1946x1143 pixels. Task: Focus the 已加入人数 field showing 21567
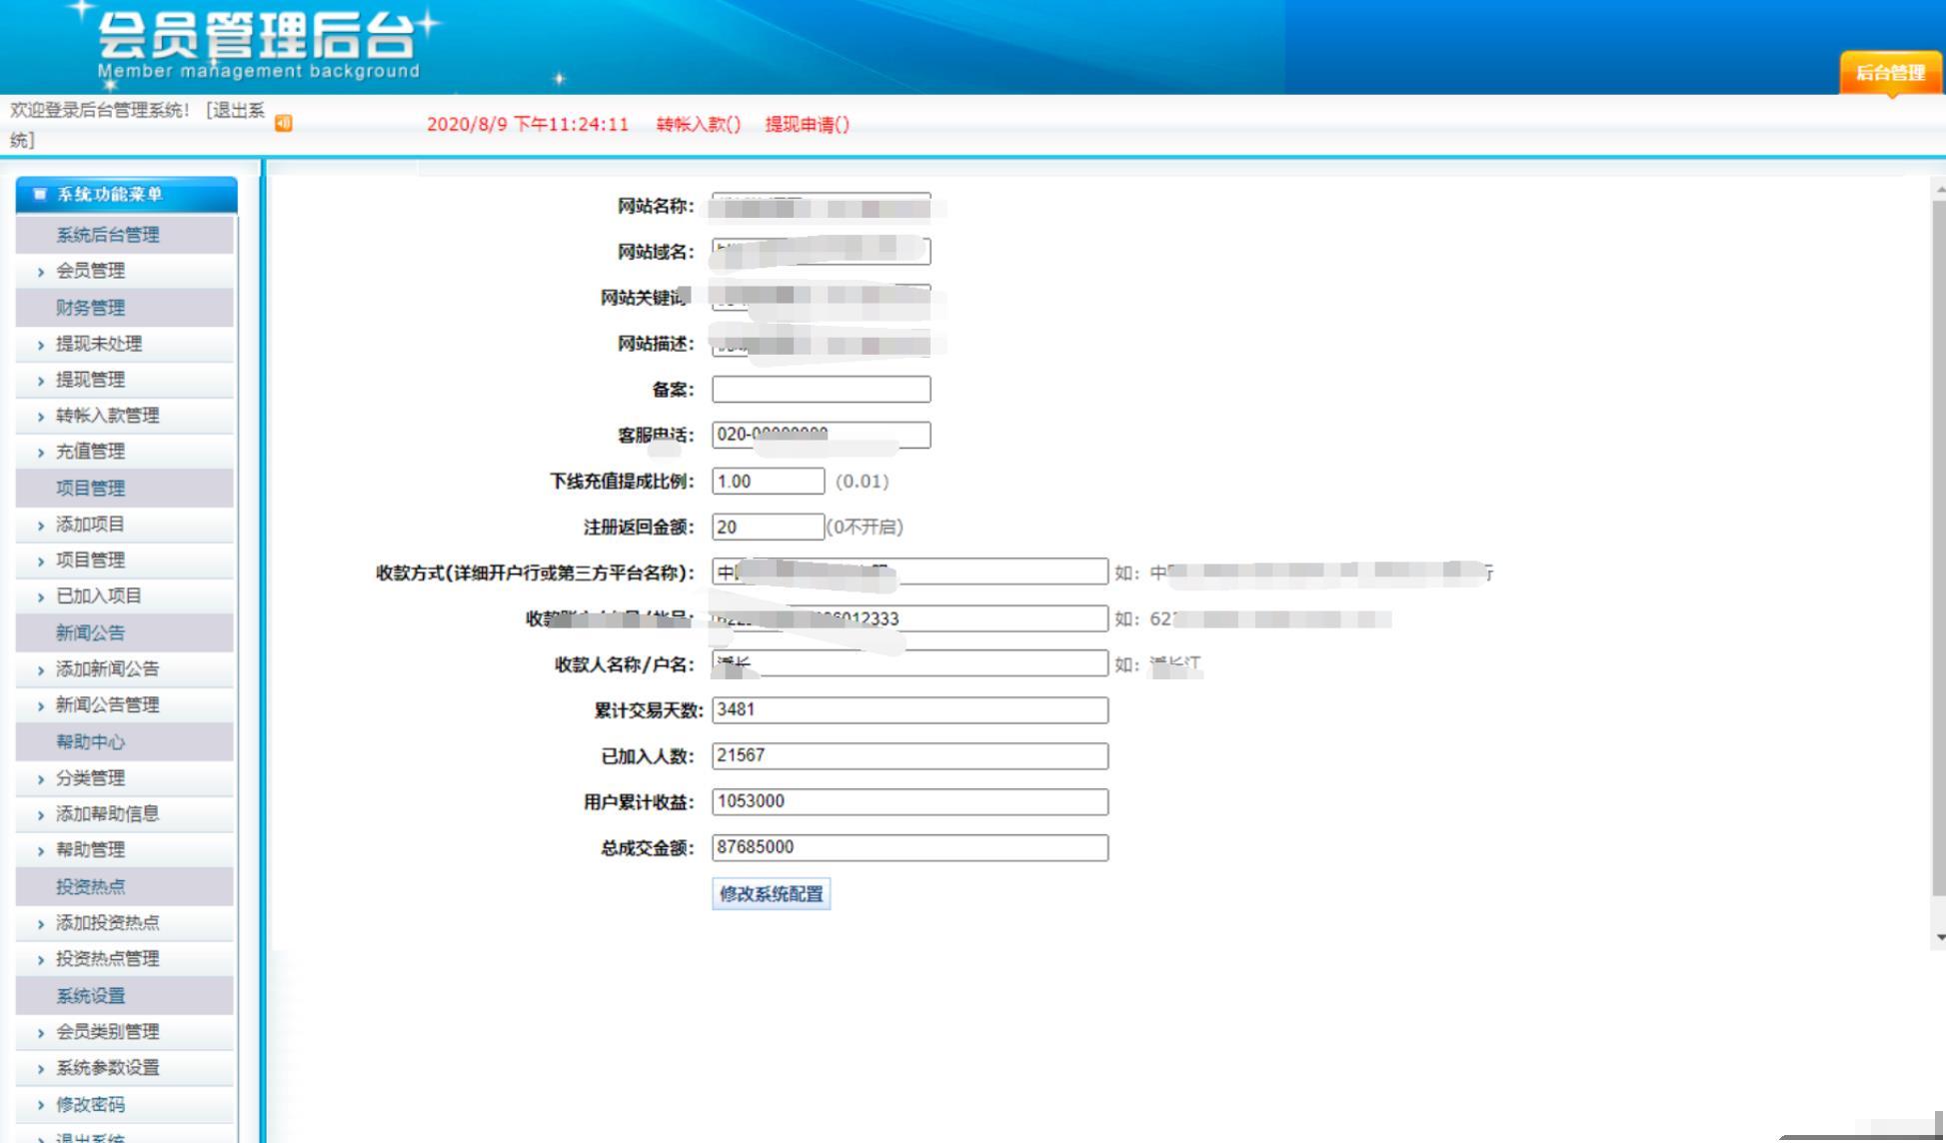(911, 756)
